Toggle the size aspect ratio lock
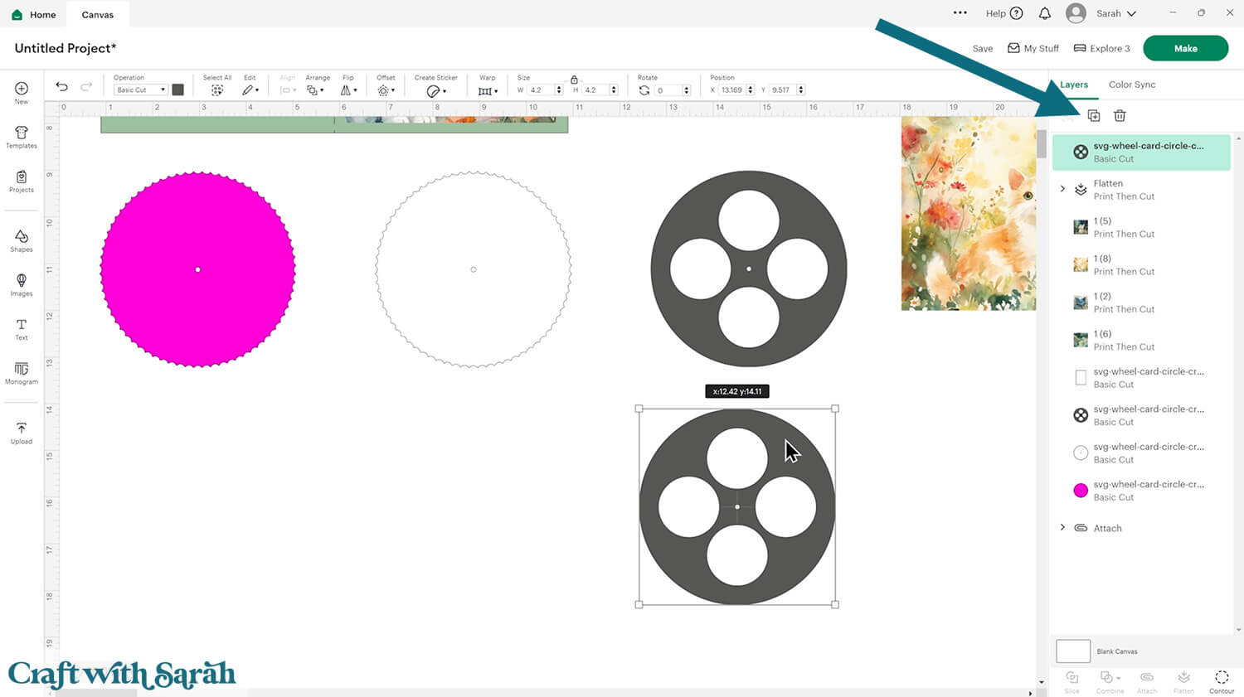The width and height of the screenshot is (1244, 697). click(x=574, y=80)
